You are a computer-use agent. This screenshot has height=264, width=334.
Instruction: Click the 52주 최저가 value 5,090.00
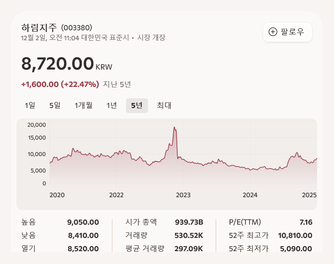pyautogui.click(x=296, y=248)
